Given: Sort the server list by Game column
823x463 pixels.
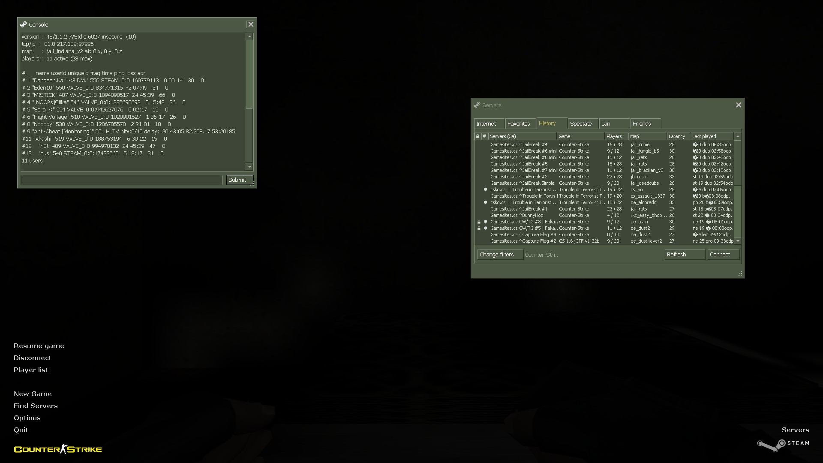Looking at the screenshot, I should (x=581, y=136).
